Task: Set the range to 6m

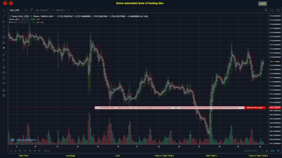Action: (x=20, y=151)
